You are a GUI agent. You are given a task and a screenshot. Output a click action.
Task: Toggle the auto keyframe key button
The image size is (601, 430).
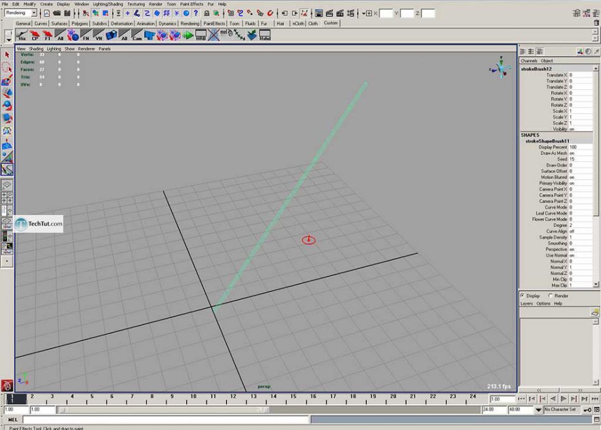pos(587,410)
